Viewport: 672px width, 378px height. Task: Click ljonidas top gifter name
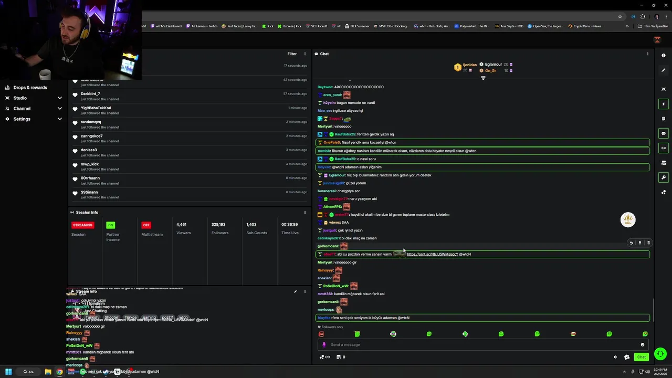pyautogui.click(x=470, y=65)
